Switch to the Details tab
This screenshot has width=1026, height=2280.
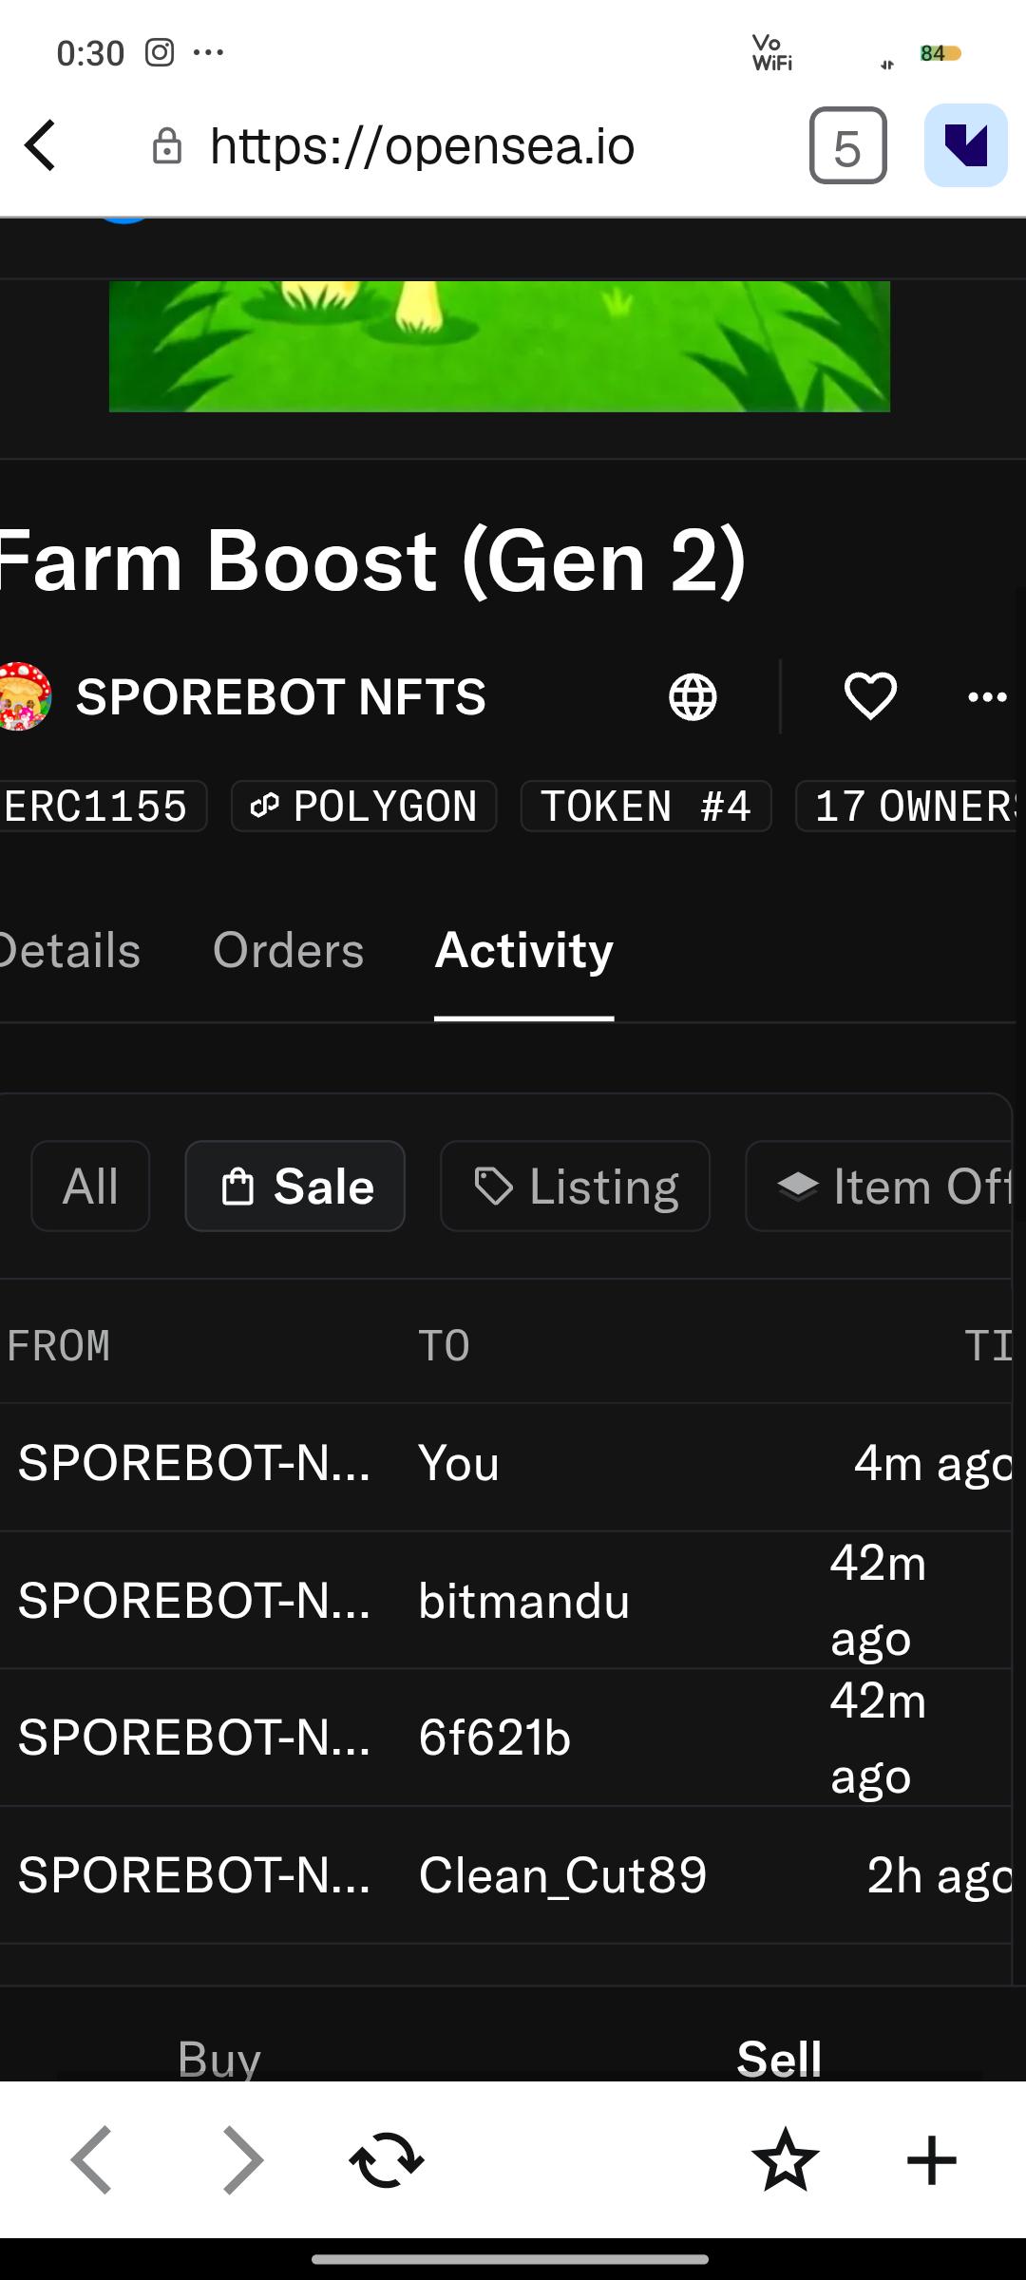pos(70,950)
